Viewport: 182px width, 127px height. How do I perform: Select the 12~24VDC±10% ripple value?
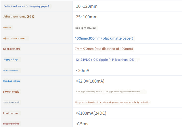(x=105, y=60)
